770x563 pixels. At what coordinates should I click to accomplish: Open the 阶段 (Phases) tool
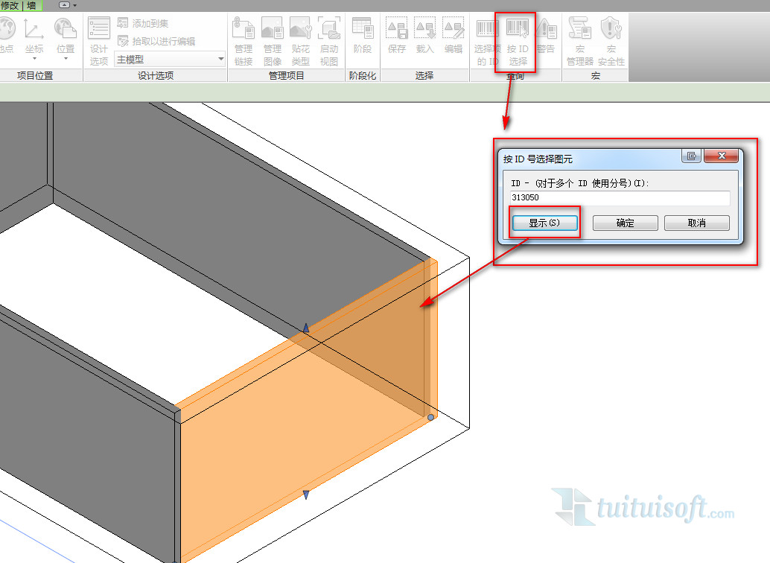tap(363, 36)
